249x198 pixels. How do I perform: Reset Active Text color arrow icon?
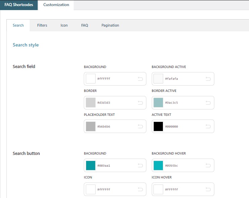coord(208,127)
